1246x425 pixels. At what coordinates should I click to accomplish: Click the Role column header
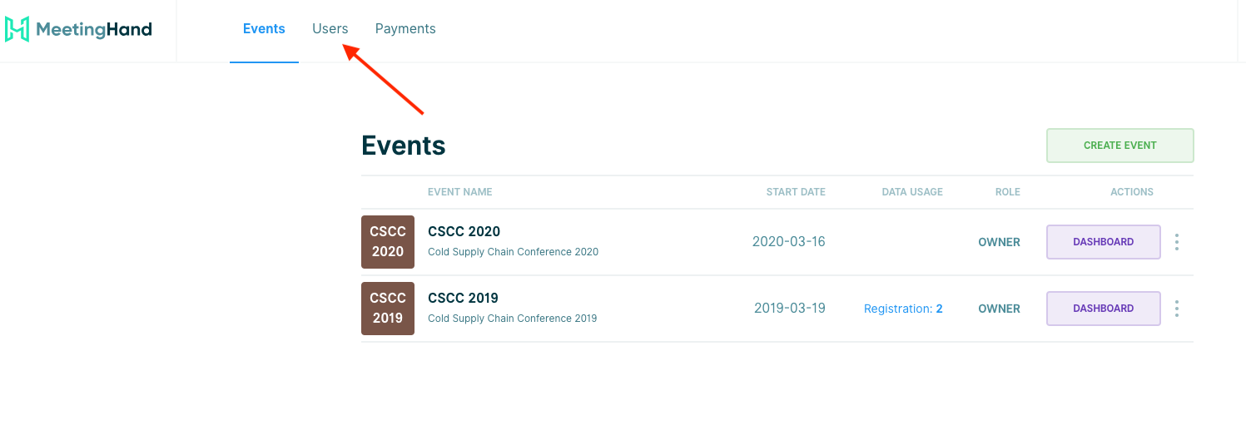[x=1007, y=192]
